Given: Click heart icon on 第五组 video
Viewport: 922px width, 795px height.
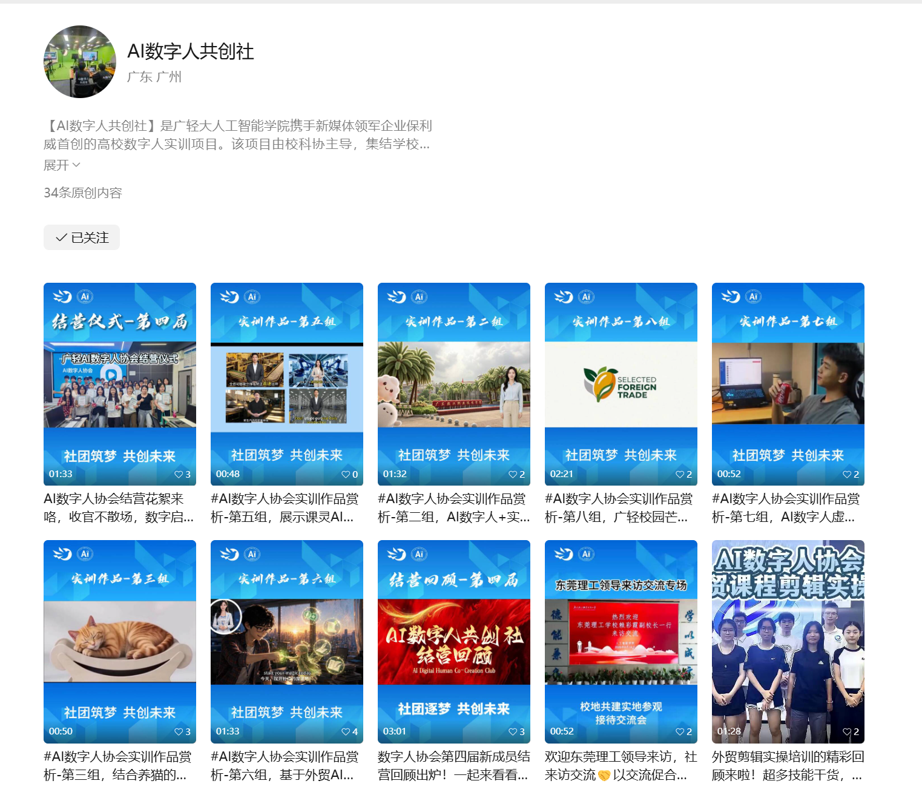Looking at the screenshot, I should click(x=346, y=474).
